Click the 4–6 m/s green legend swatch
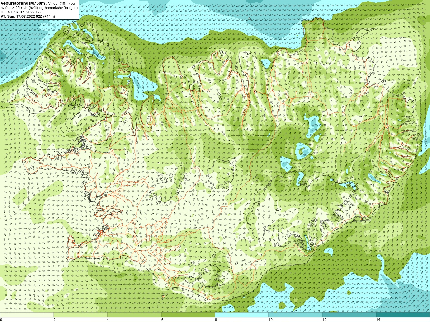The width and height of the screenshot is (430, 322). (x=134, y=315)
